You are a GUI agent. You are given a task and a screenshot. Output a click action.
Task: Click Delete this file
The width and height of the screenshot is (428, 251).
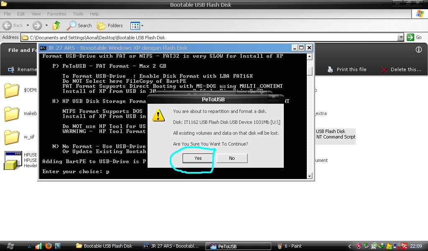[401, 69]
